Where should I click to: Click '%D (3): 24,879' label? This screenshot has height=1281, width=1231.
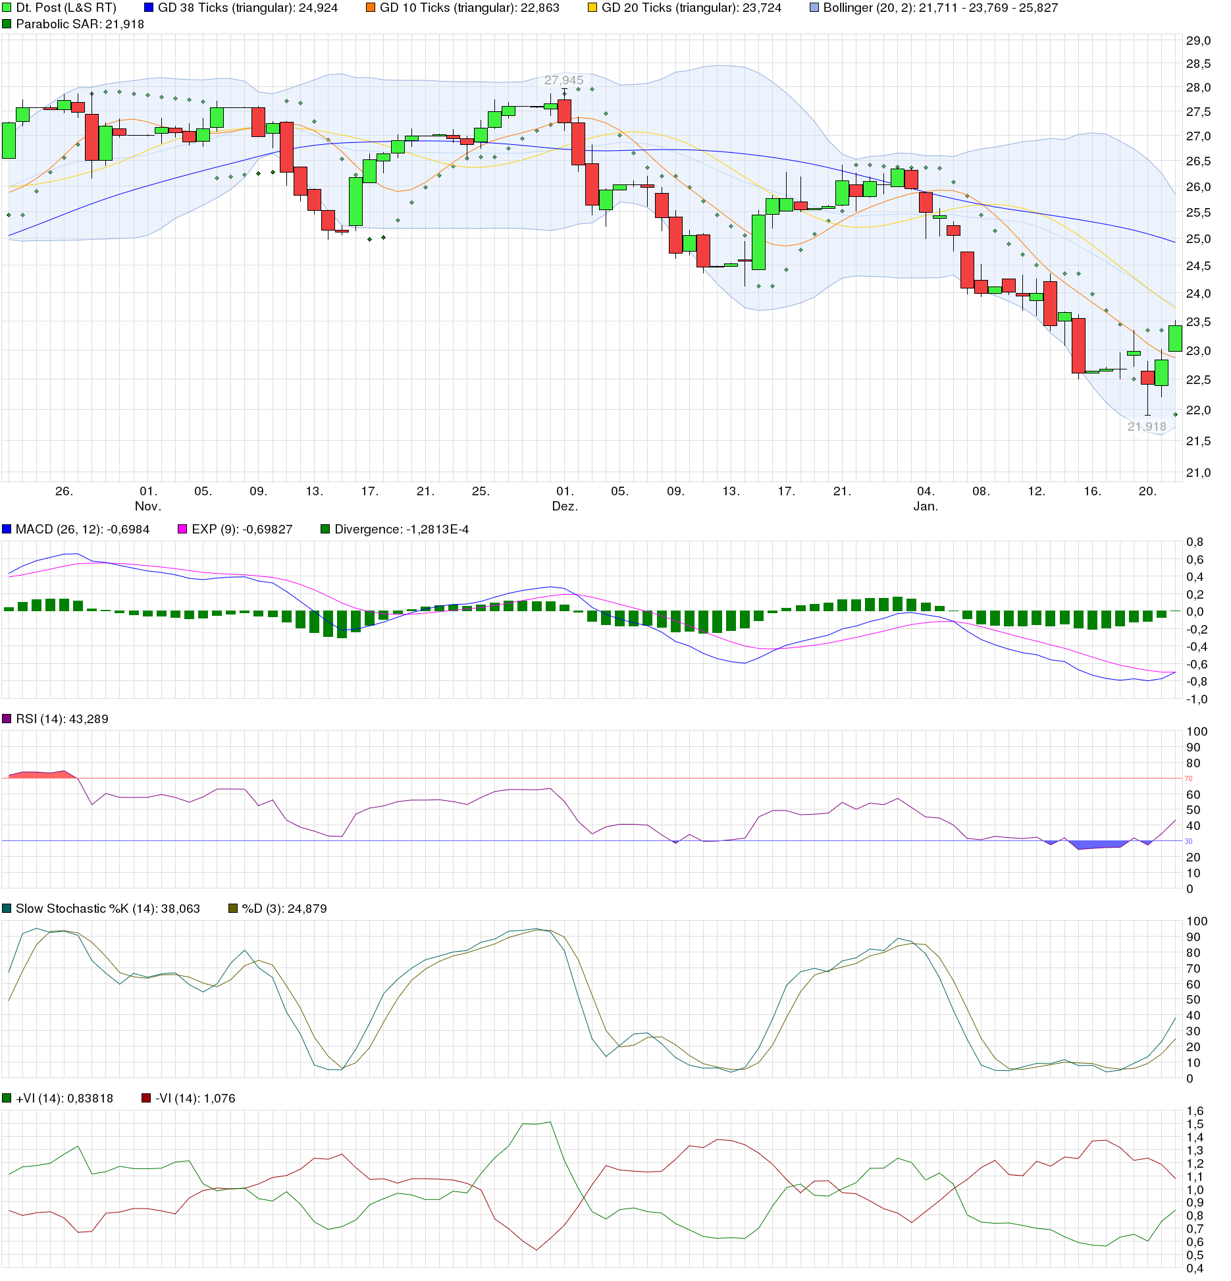pos(284,908)
